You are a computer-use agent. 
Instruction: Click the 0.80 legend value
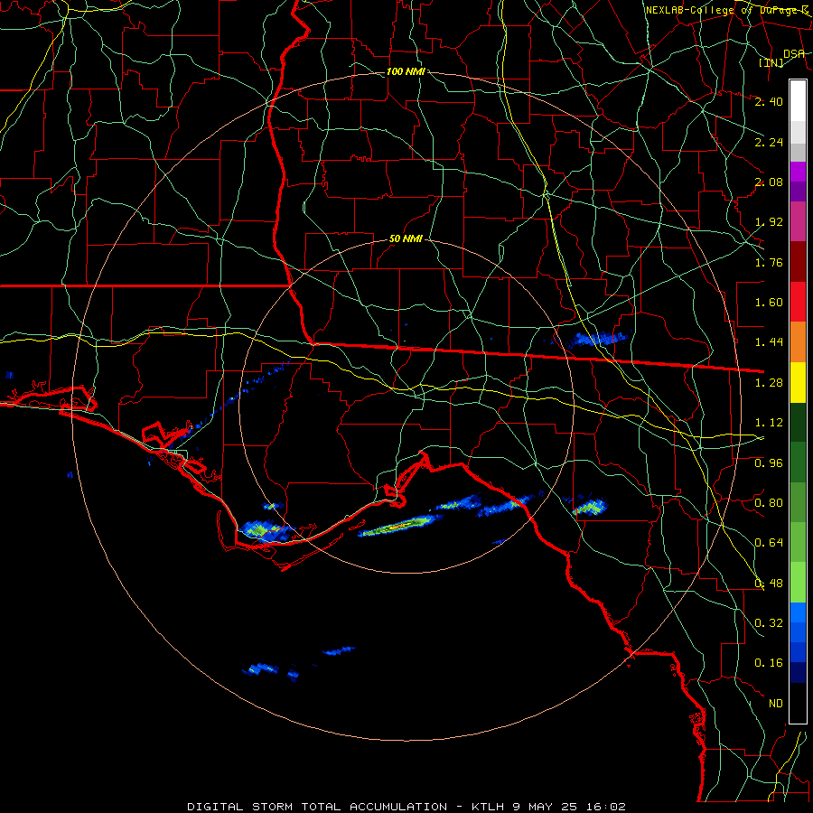tap(769, 503)
